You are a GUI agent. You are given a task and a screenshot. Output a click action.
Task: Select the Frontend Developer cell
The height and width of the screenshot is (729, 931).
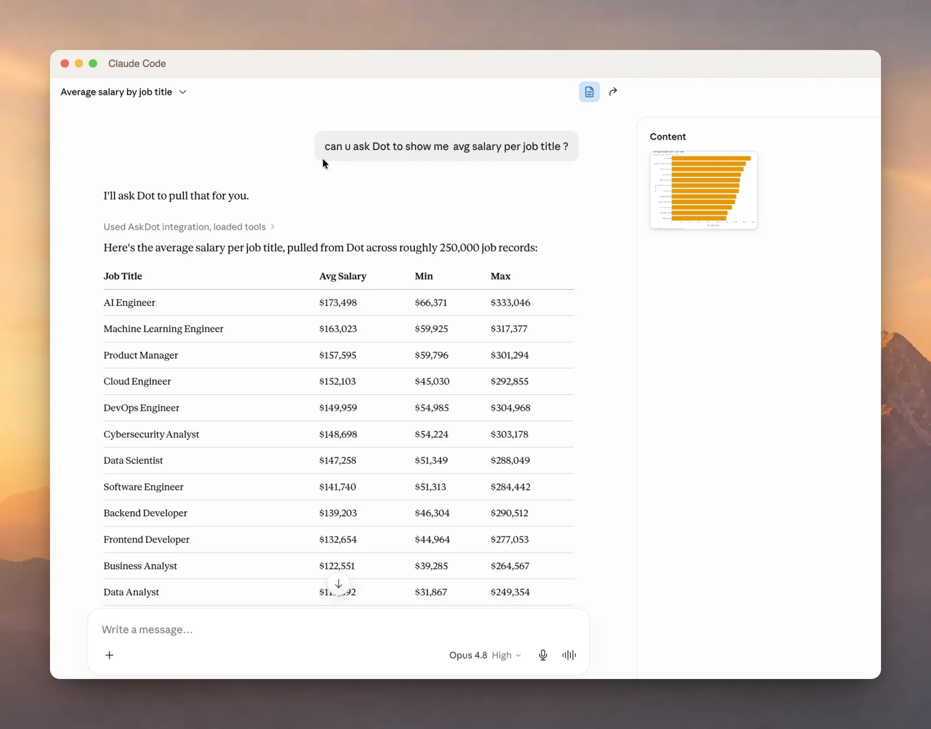[x=147, y=539]
